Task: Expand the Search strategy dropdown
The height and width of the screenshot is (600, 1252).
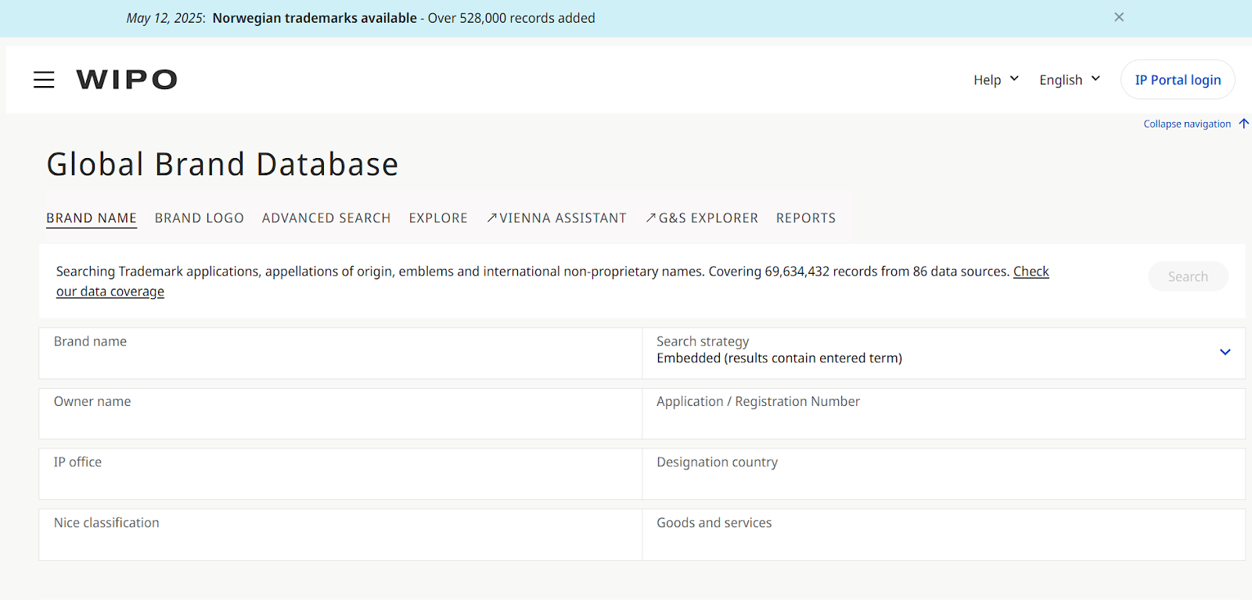Action: (1225, 352)
